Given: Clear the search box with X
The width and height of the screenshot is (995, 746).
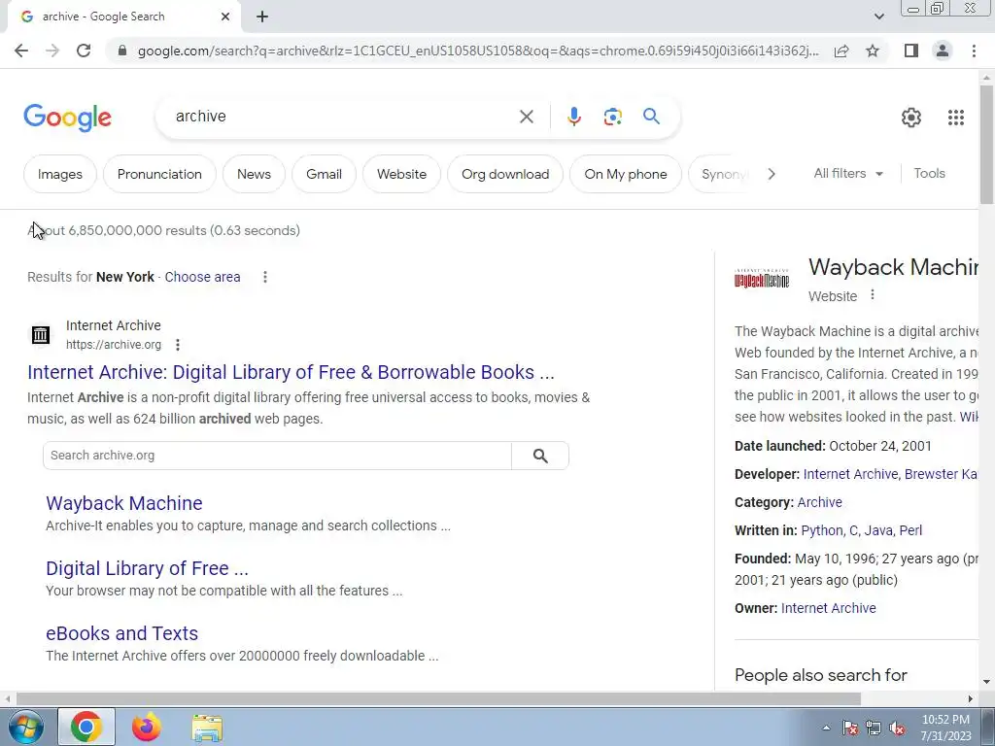Looking at the screenshot, I should tap(526, 117).
